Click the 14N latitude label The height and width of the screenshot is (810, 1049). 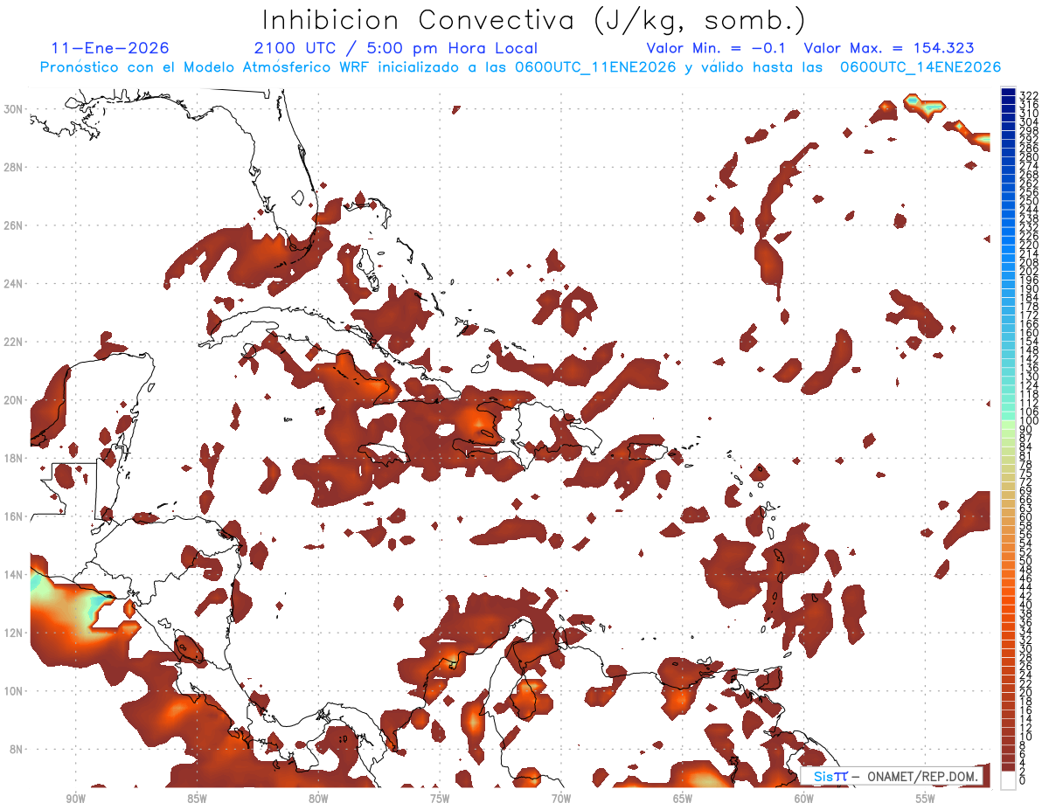tap(15, 575)
